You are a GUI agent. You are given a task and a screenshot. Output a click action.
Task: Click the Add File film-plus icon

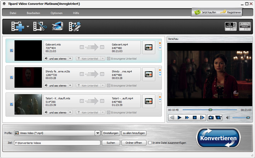click(18, 26)
